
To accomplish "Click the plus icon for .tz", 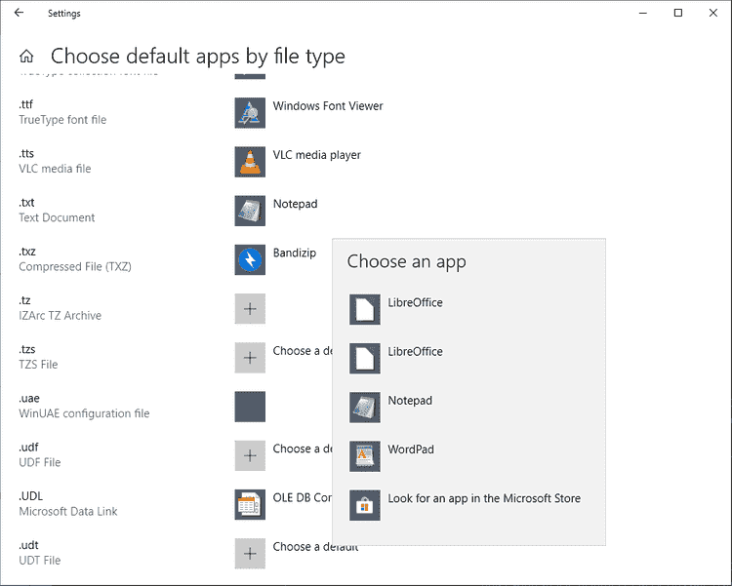I will [250, 308].
